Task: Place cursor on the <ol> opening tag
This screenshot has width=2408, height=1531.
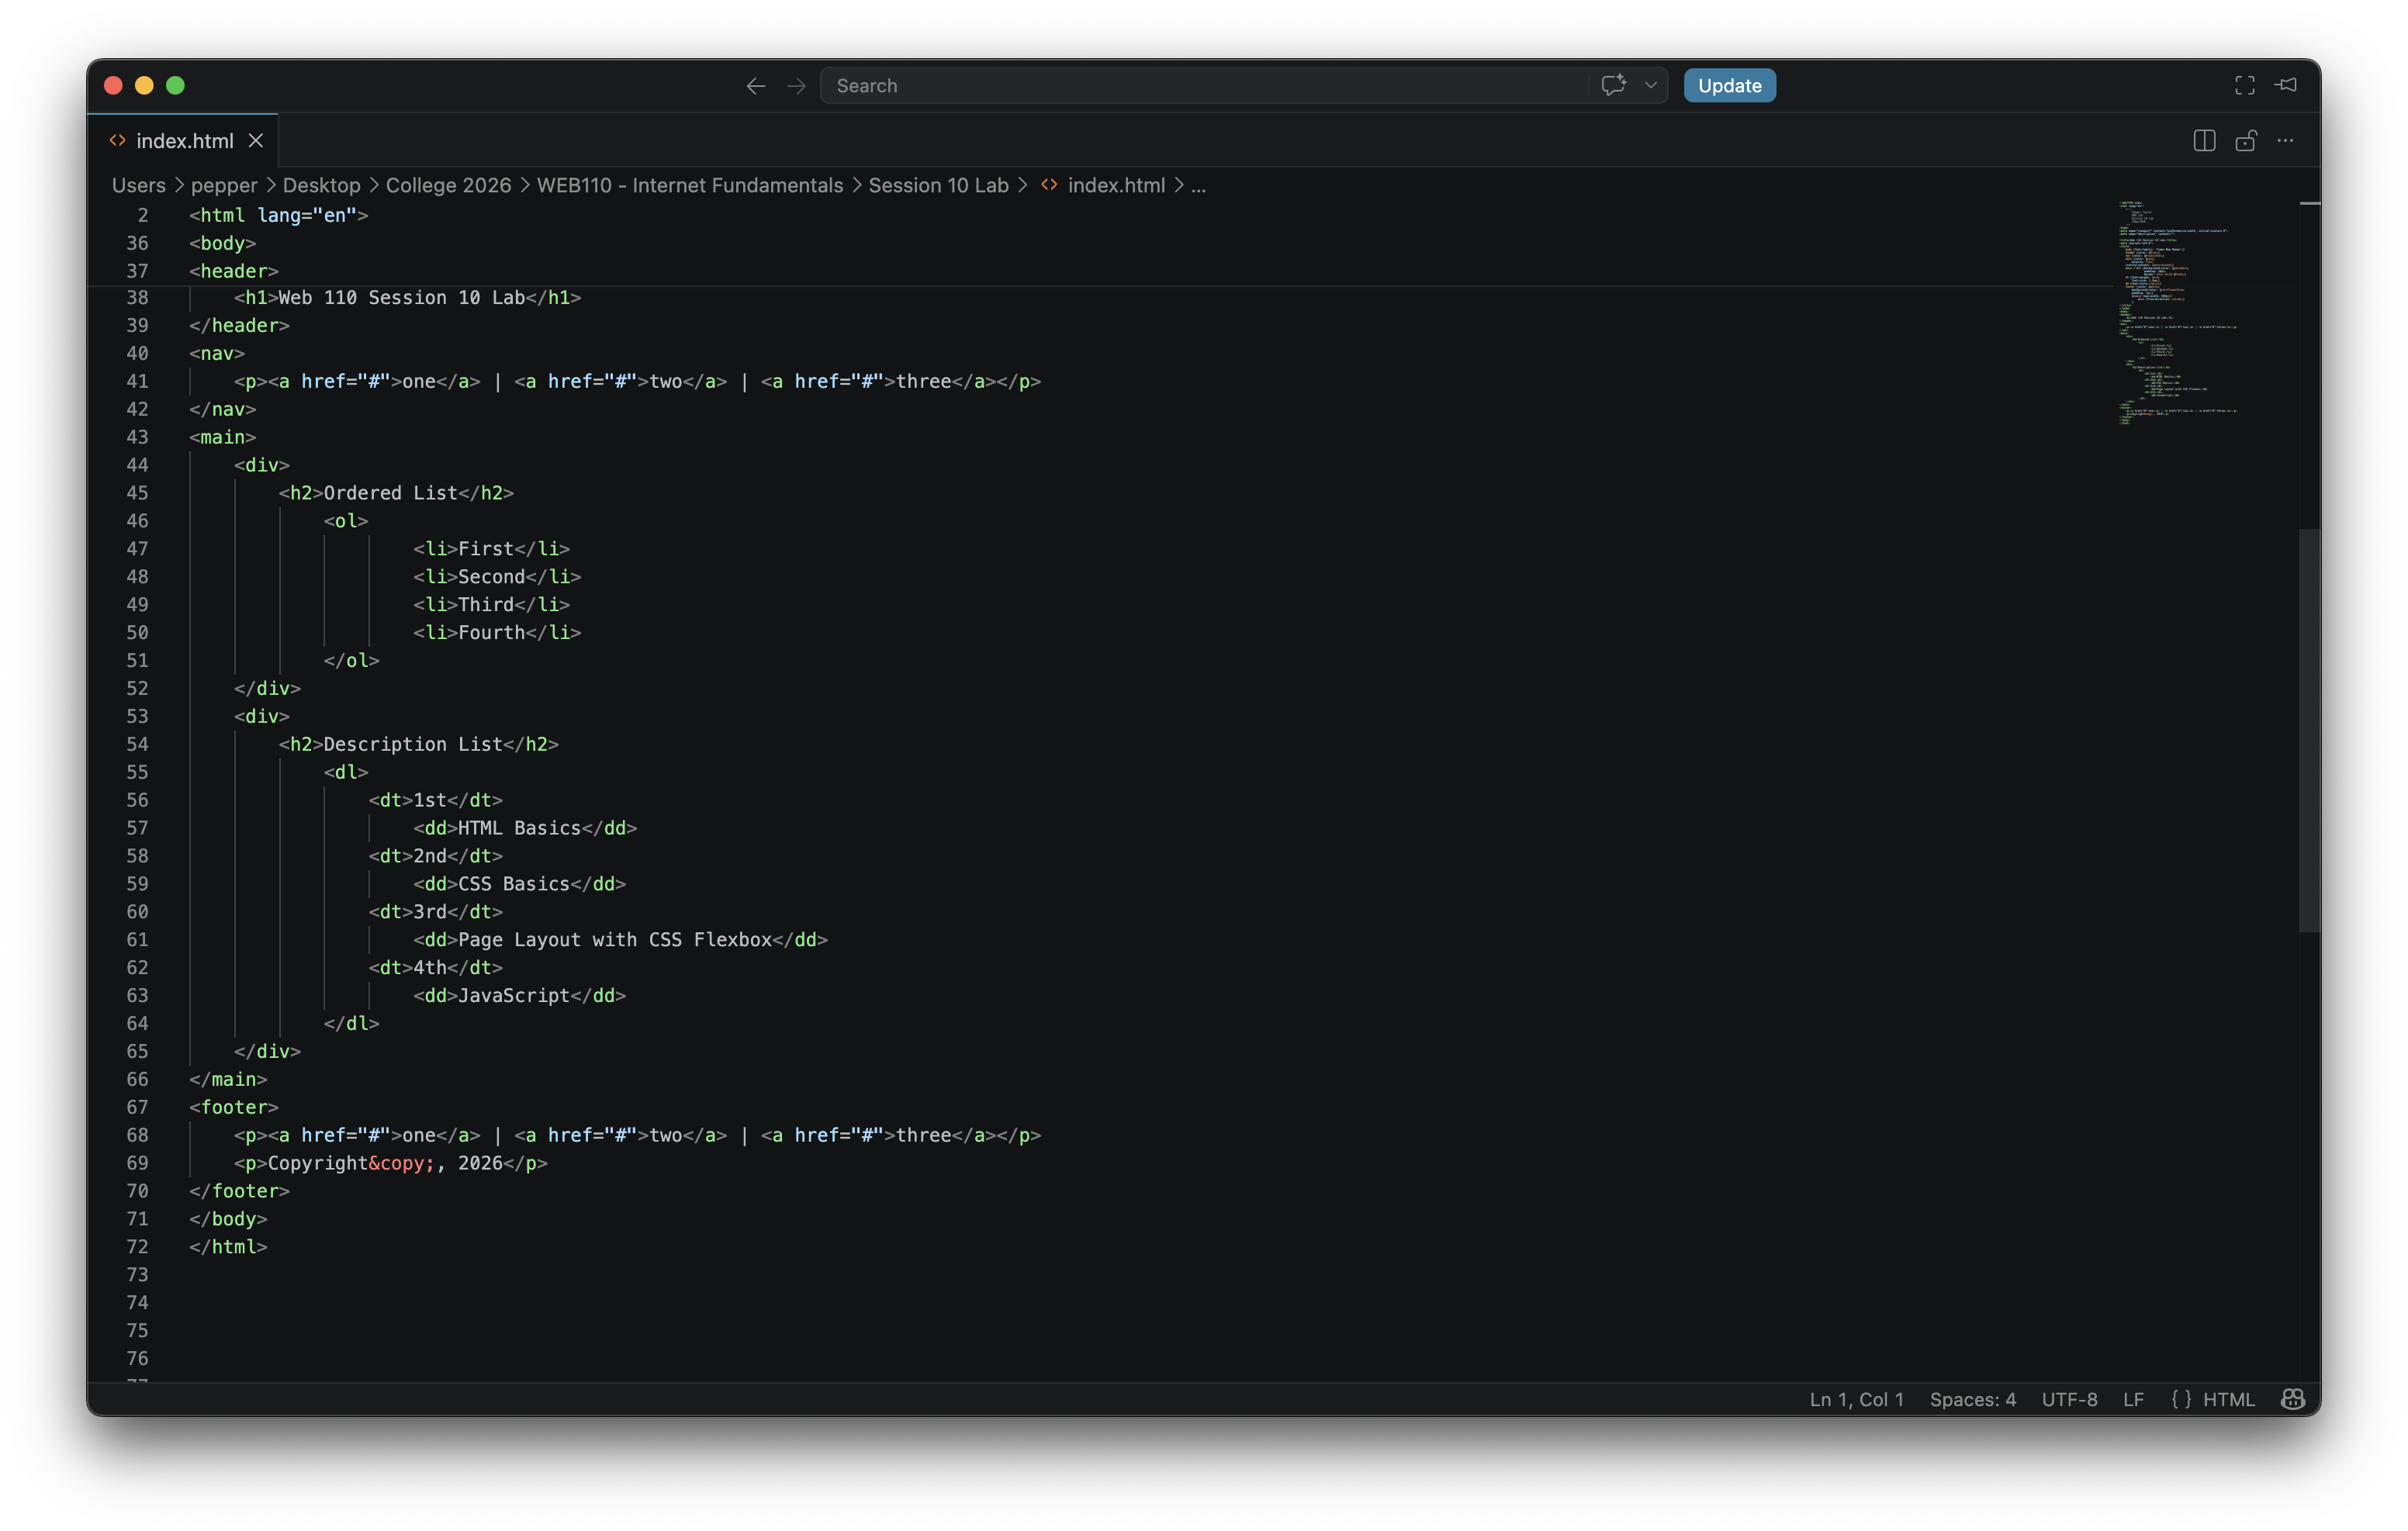Action: pos(345,521)
